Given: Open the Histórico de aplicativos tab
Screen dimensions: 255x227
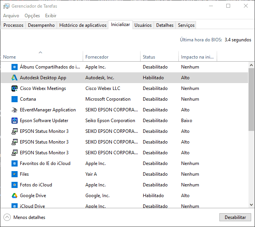Looking at the screenshot, I should pyautogui.click(x=83, y=25).
